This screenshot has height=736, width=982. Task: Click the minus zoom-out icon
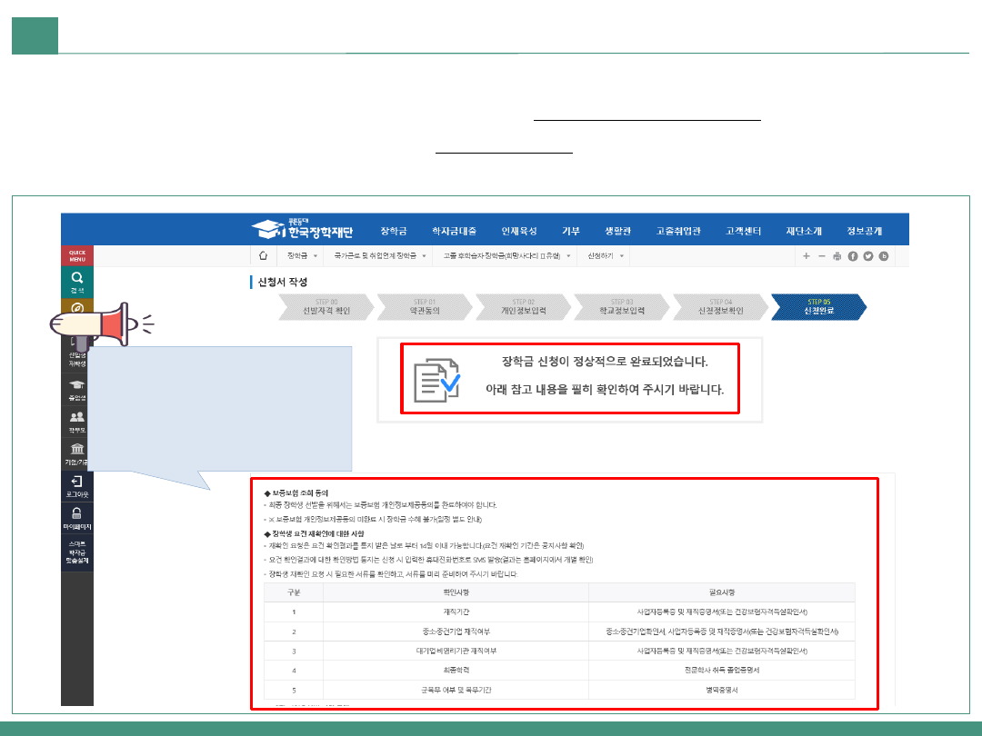coord(821,256)
